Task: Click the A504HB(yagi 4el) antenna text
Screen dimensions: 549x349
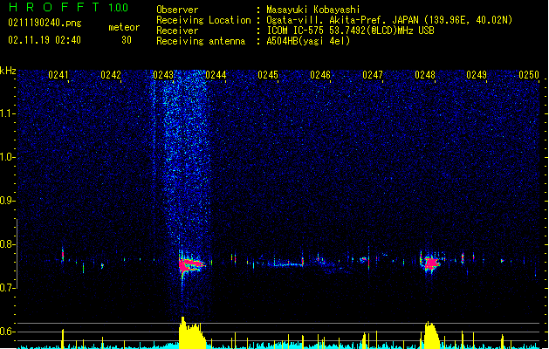Action: [308, 41]
